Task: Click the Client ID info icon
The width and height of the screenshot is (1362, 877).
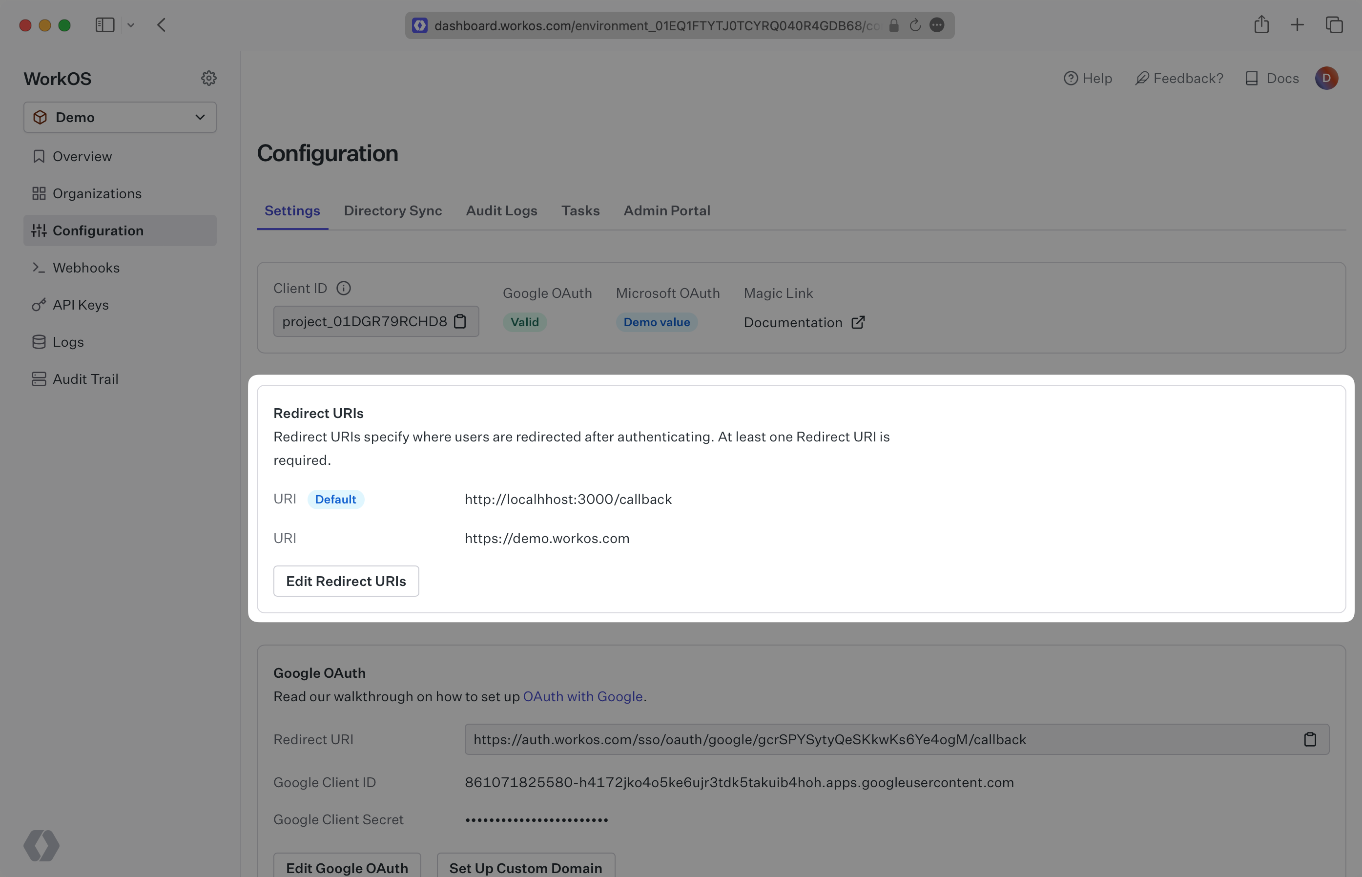Action: click(343, 288)
